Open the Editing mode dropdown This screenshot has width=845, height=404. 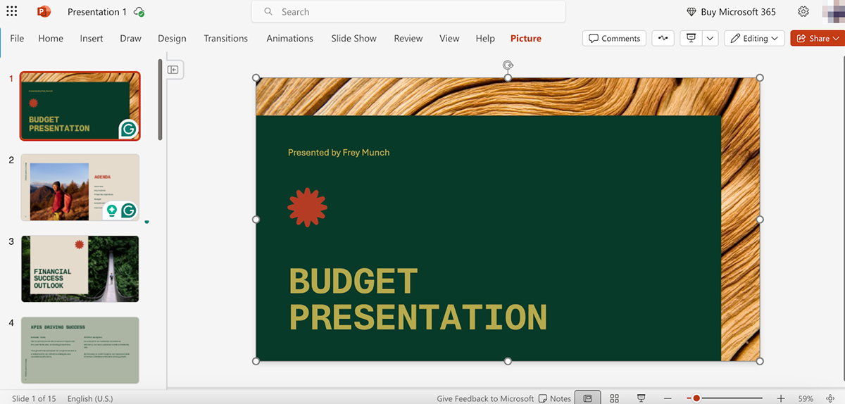[755, 39]
